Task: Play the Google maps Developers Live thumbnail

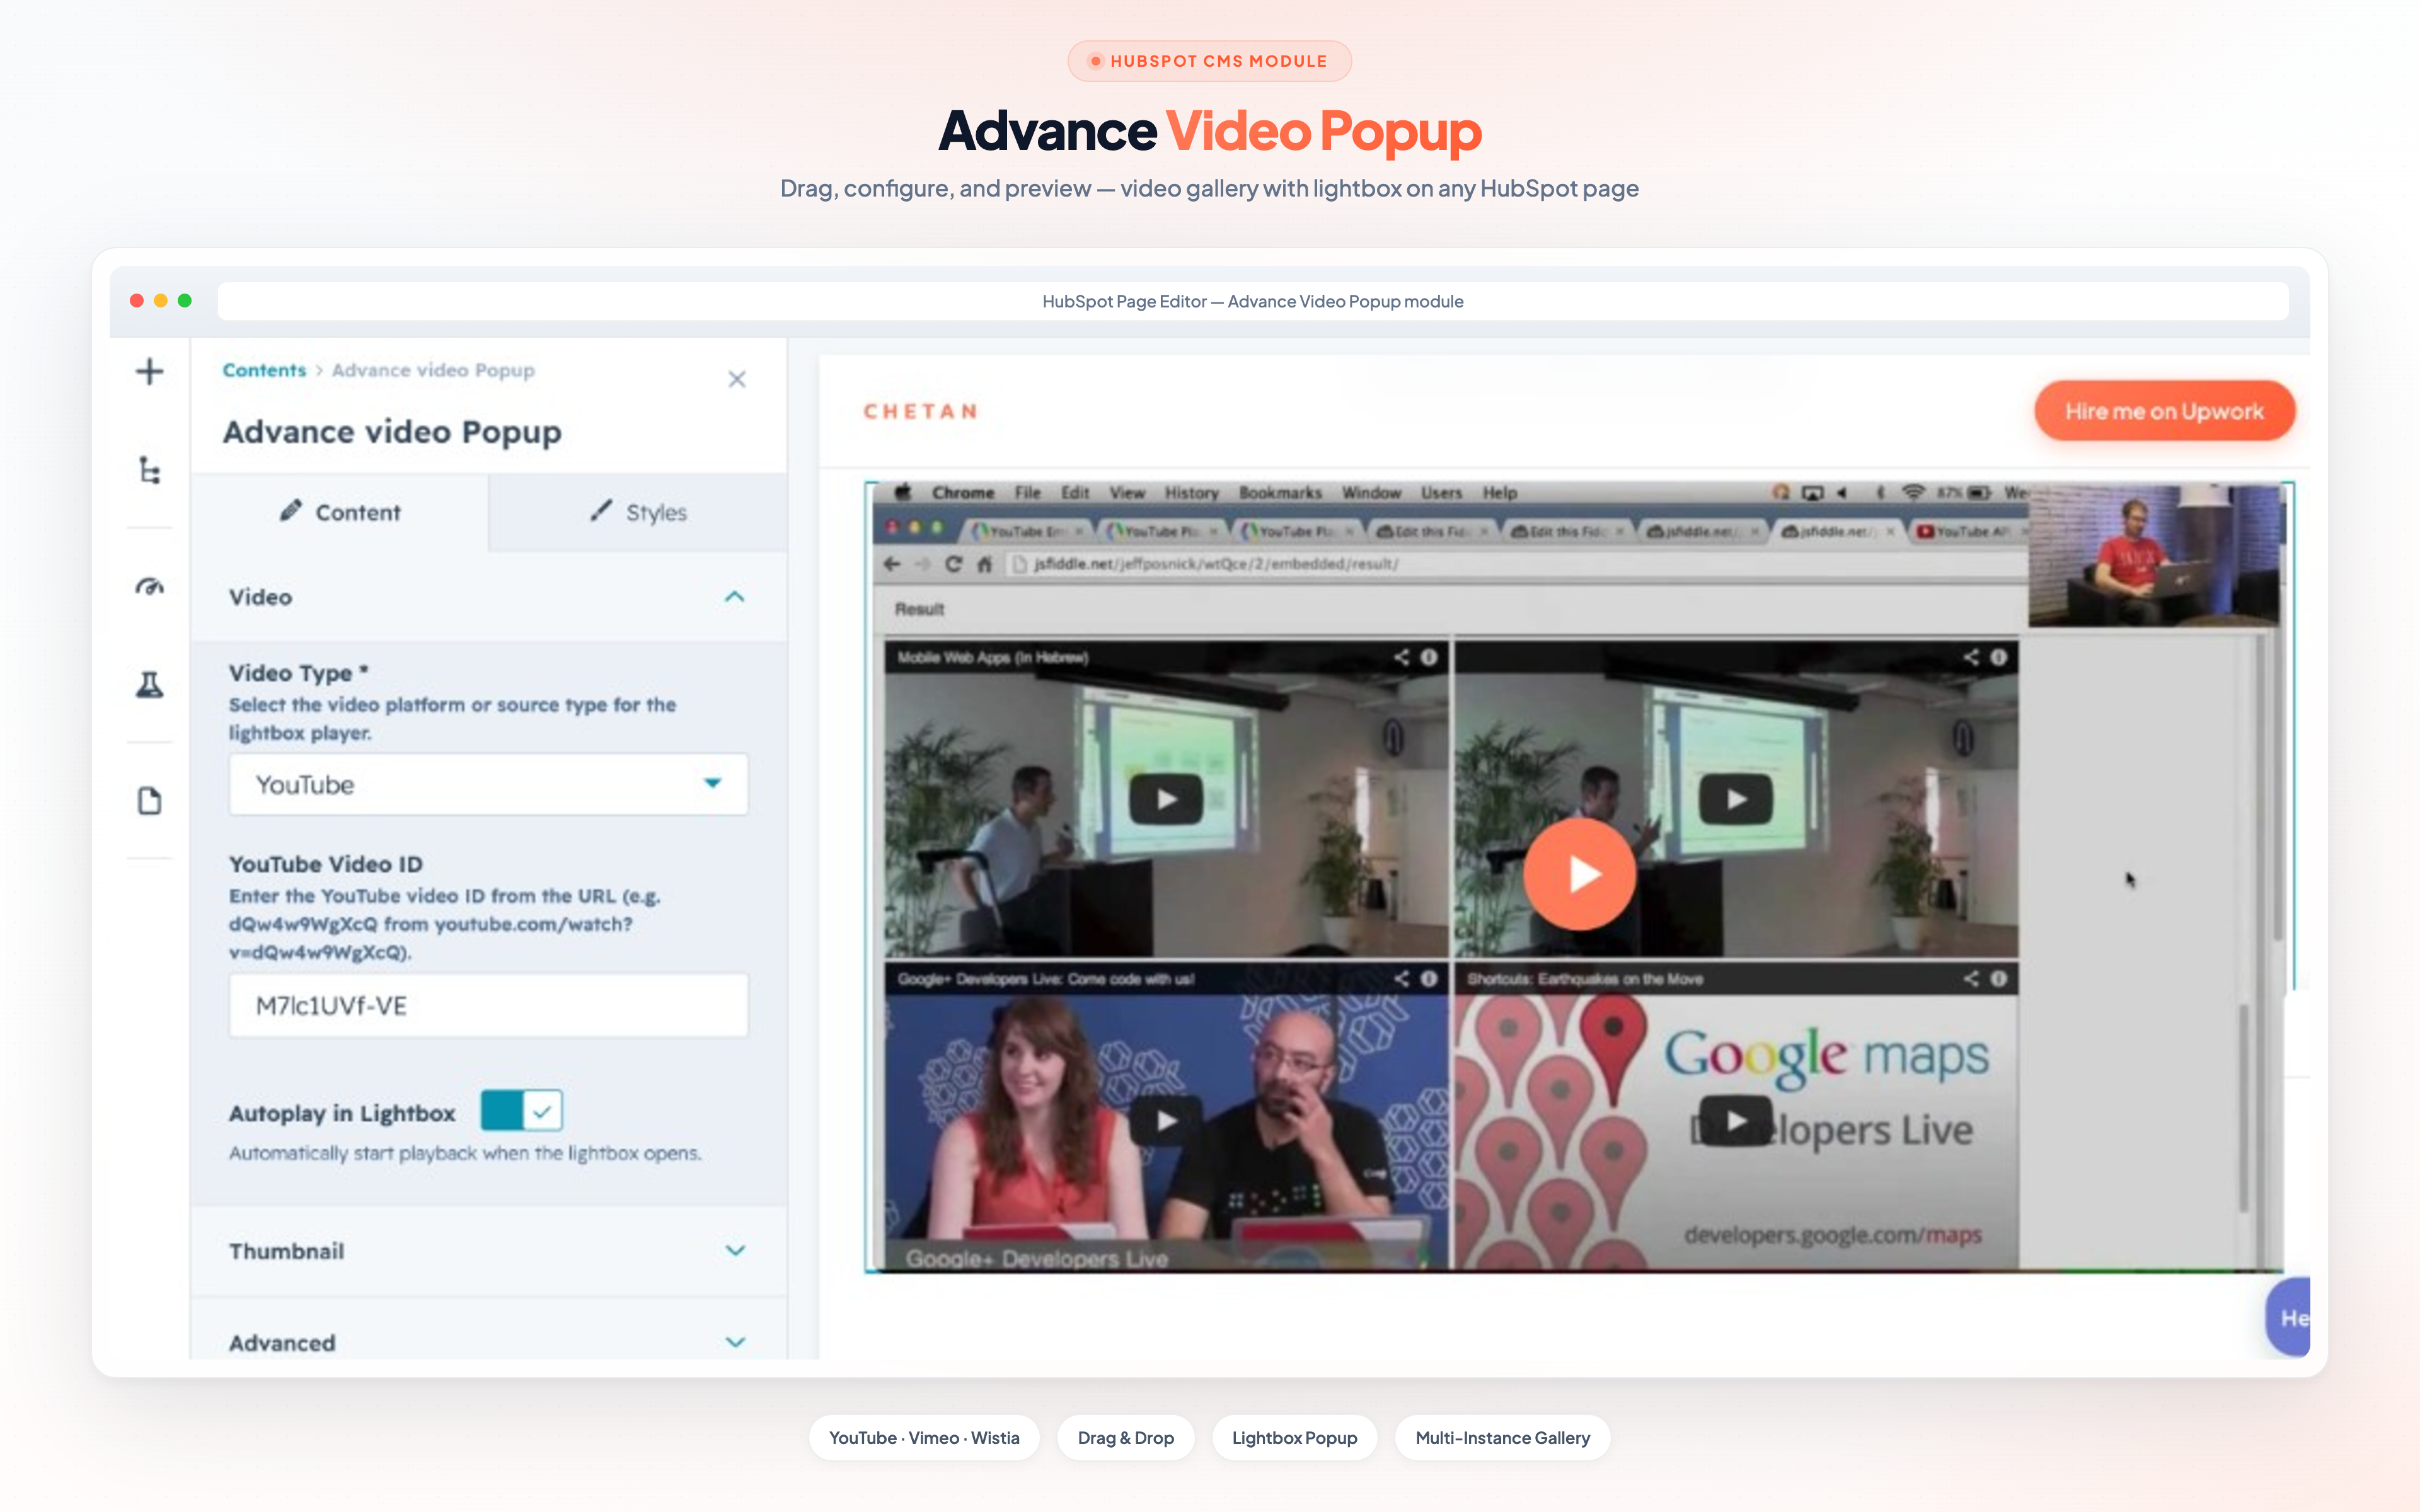Action: [1735, 1121]
